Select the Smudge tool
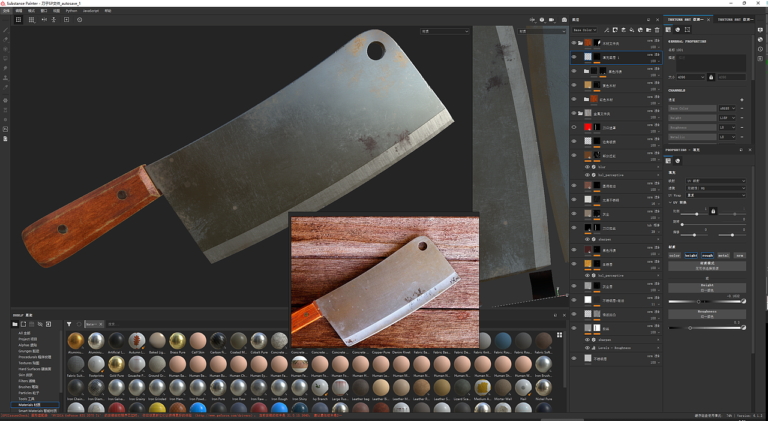Image resolution: width=768 pixels, height=421 pixels. tap(5, 68)
